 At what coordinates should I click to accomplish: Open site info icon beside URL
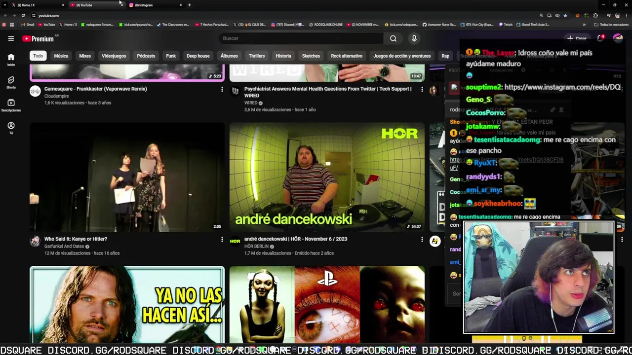point(34,15)
